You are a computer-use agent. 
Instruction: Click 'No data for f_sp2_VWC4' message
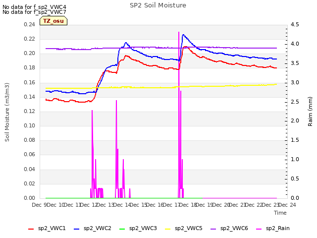[x=34, y=7]
